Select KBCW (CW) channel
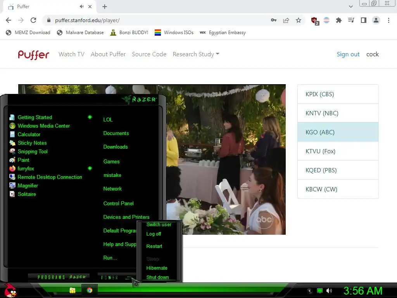 [x=338, y=189]
